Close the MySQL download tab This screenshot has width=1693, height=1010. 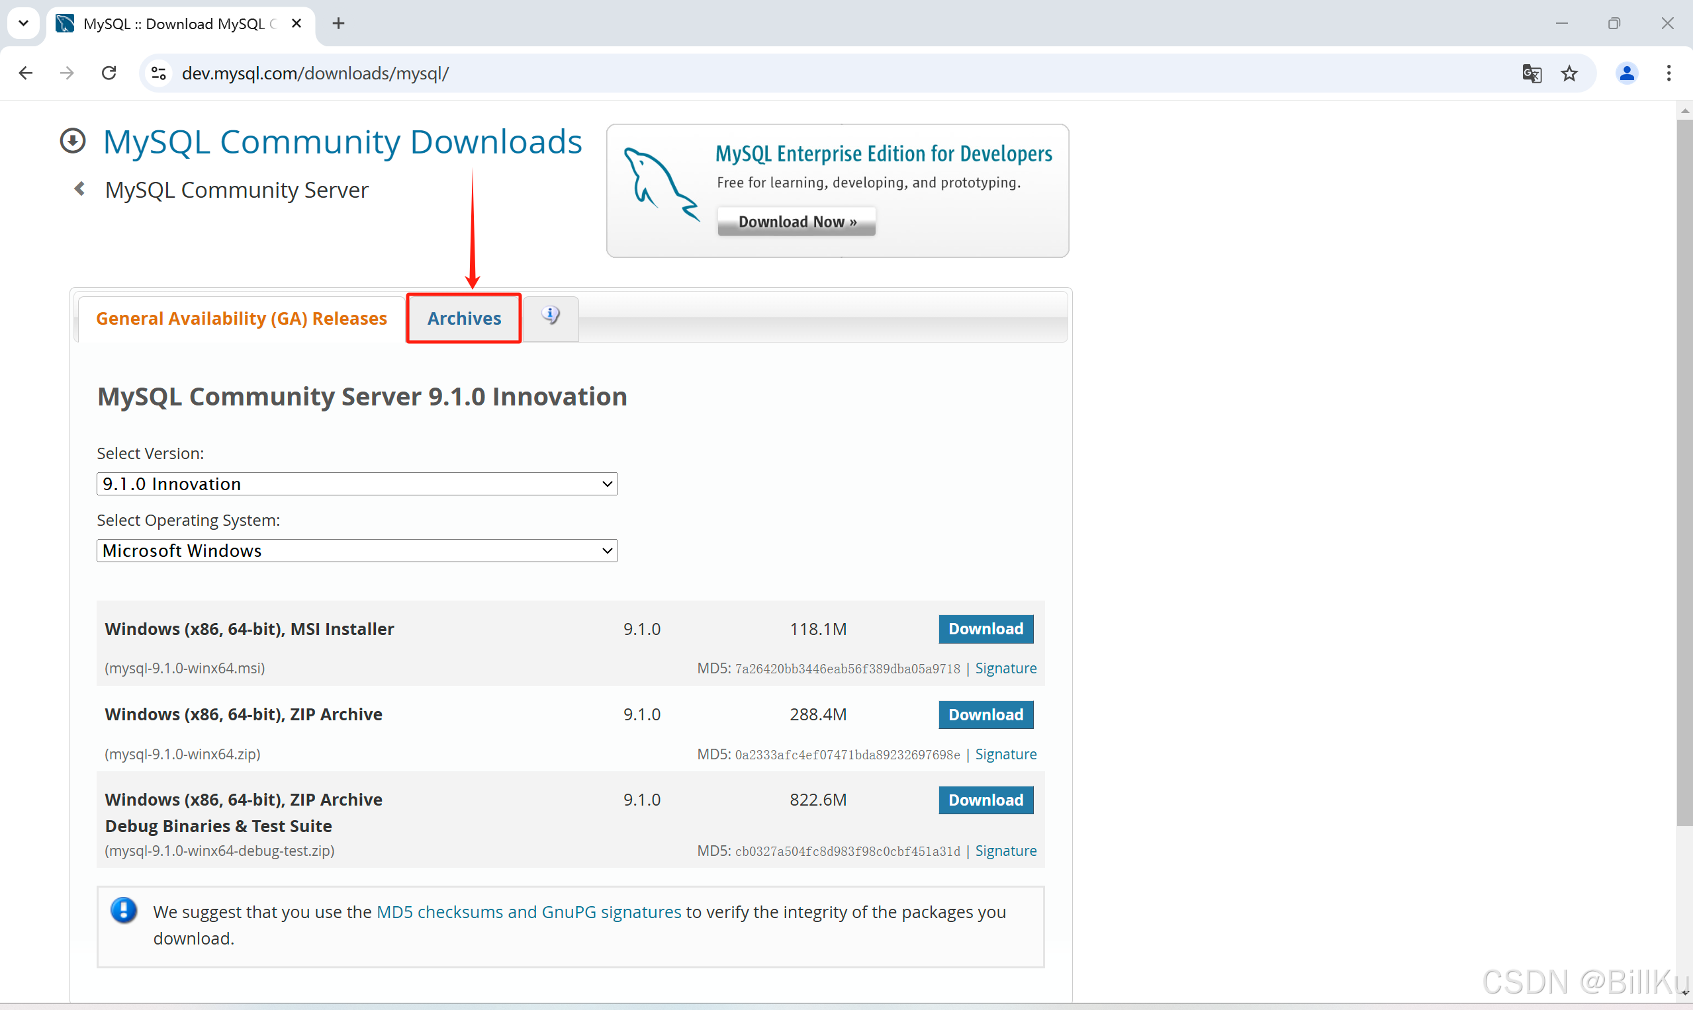coord(297,24)
